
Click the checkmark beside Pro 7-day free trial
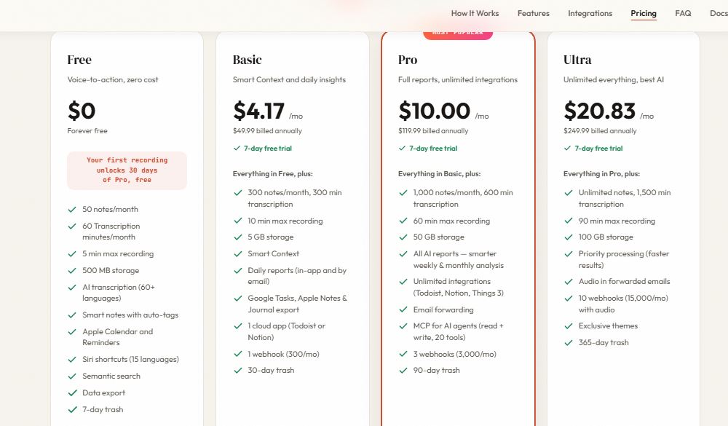pyautogui.click(x=402, y=149)
